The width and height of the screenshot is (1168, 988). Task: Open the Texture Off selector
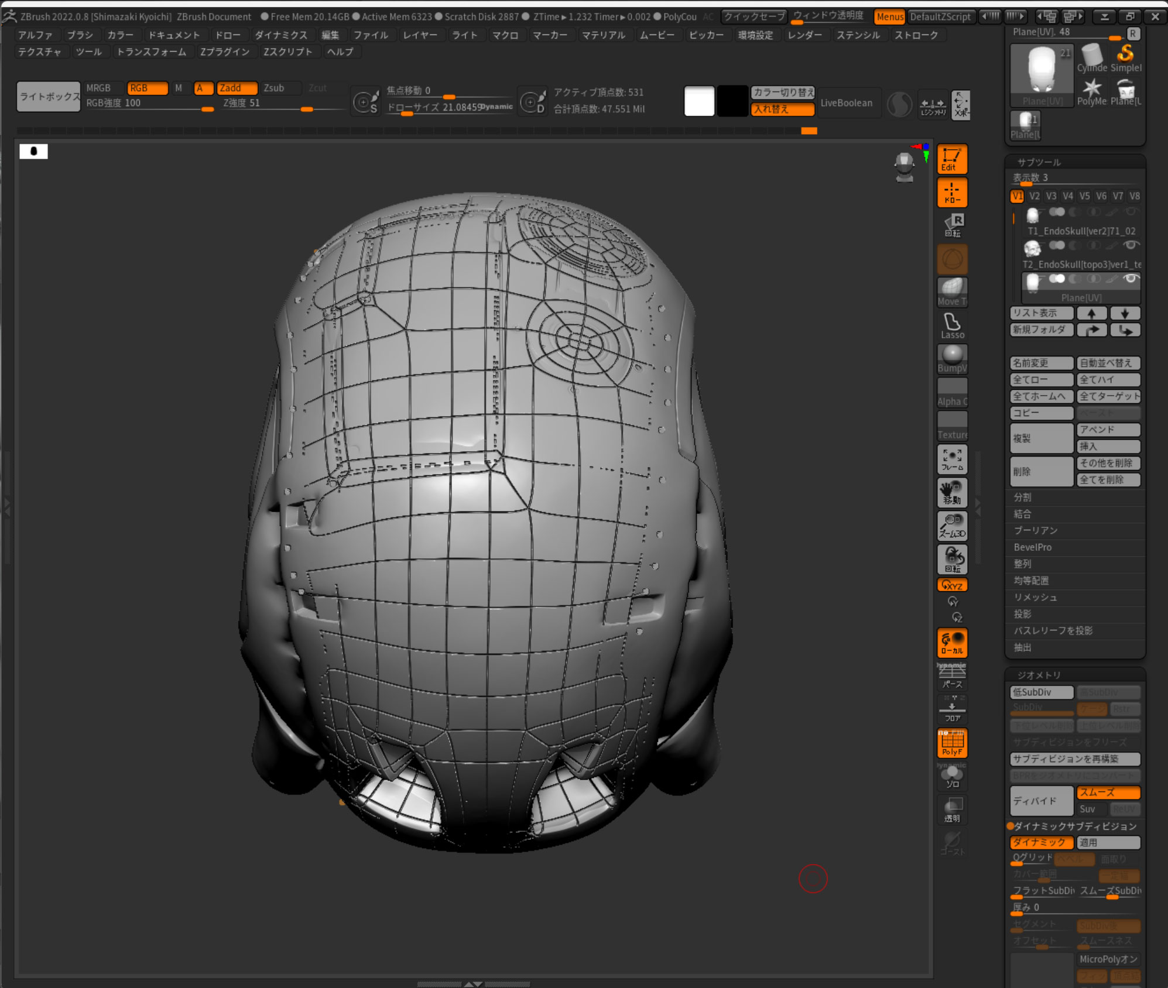coord(952,426)
